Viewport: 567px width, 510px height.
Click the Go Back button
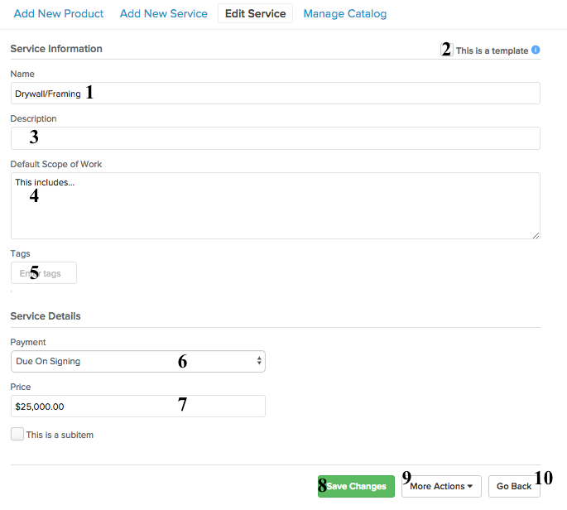coord(514,487)
